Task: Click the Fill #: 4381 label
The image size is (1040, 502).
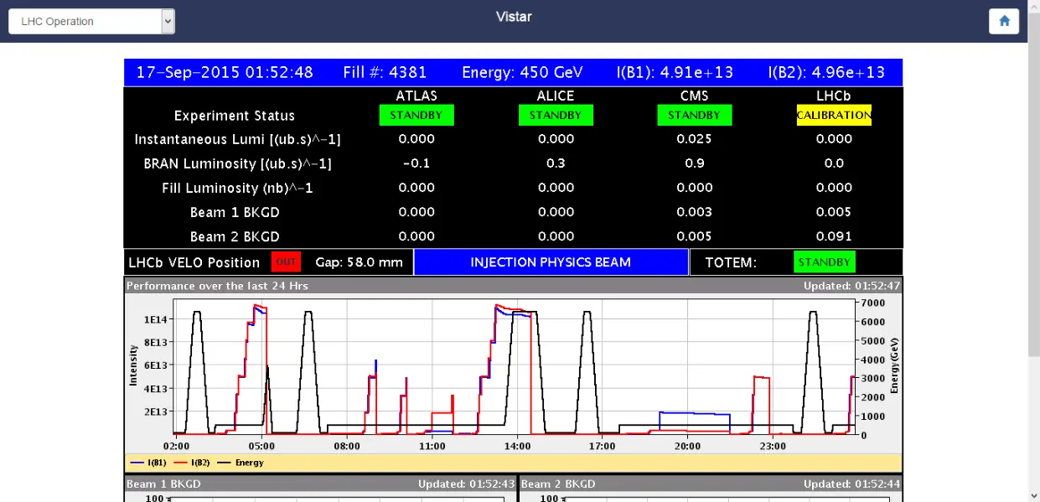Action: coord(385,72)
